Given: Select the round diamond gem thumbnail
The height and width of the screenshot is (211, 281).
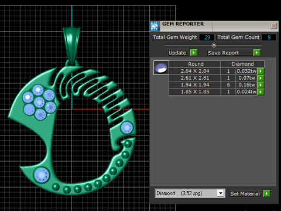Looking at the screenshot, I should pyautogui.click(x=161, y=68).
